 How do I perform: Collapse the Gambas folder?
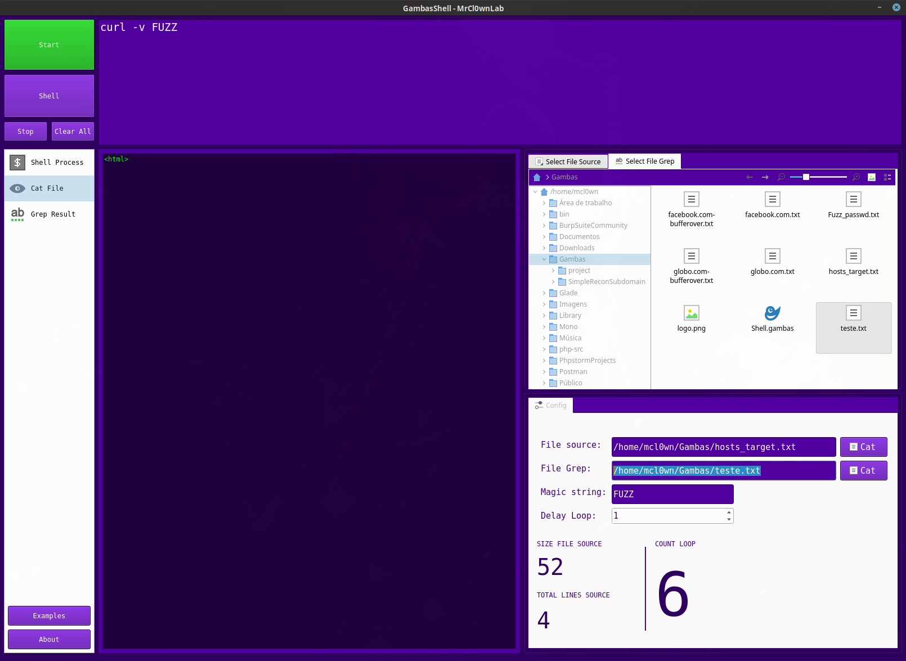click(x=544, y=259)
